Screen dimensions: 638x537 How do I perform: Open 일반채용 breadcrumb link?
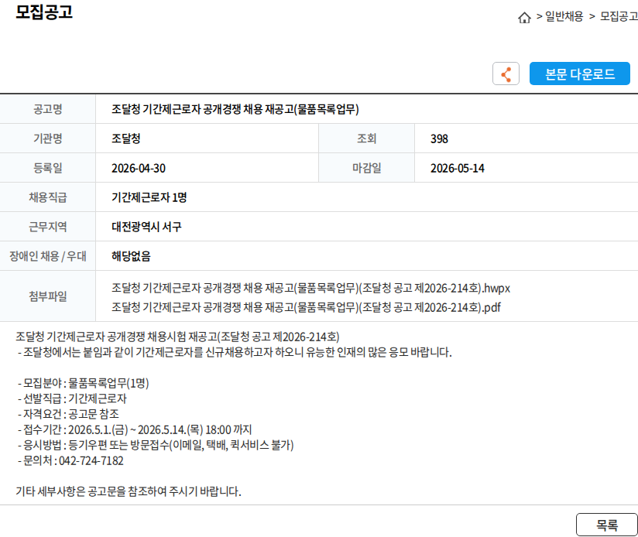pyautogui.click(x=564, y=16)
